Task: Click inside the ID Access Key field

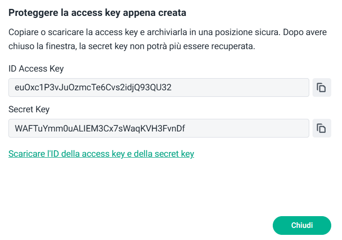Action: coord(159,87)
